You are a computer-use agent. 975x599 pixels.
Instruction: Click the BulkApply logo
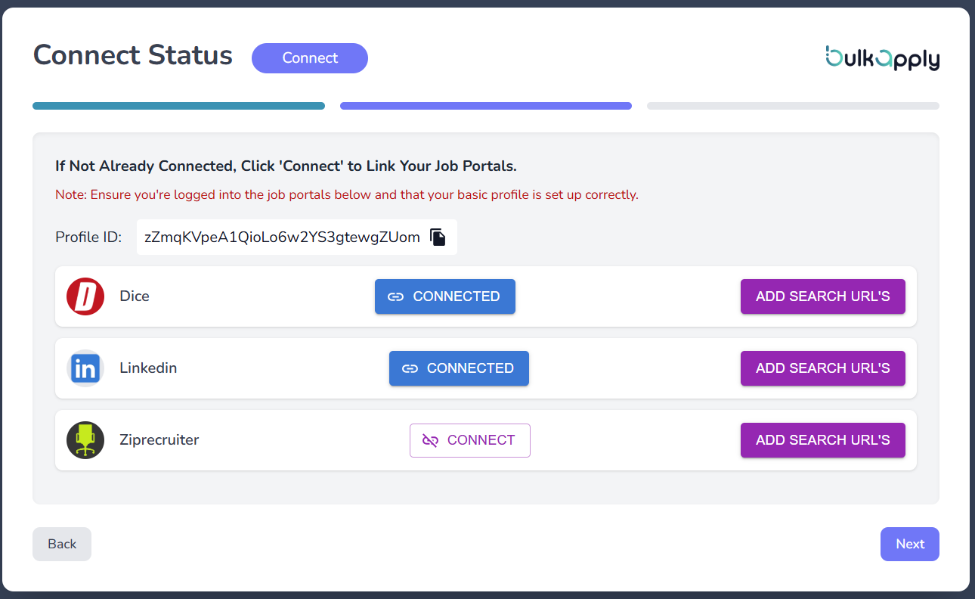(x=882, y=58)
